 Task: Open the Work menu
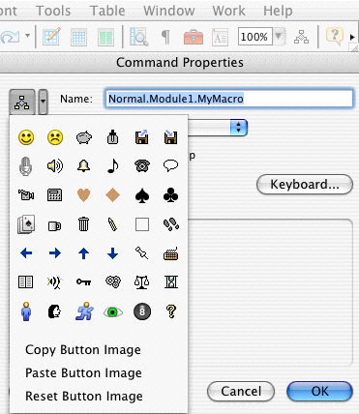coord(228,11)
